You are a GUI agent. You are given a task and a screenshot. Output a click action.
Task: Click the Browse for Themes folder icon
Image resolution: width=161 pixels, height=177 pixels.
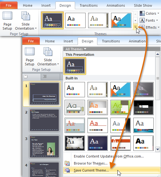click(x=67, y=163)
